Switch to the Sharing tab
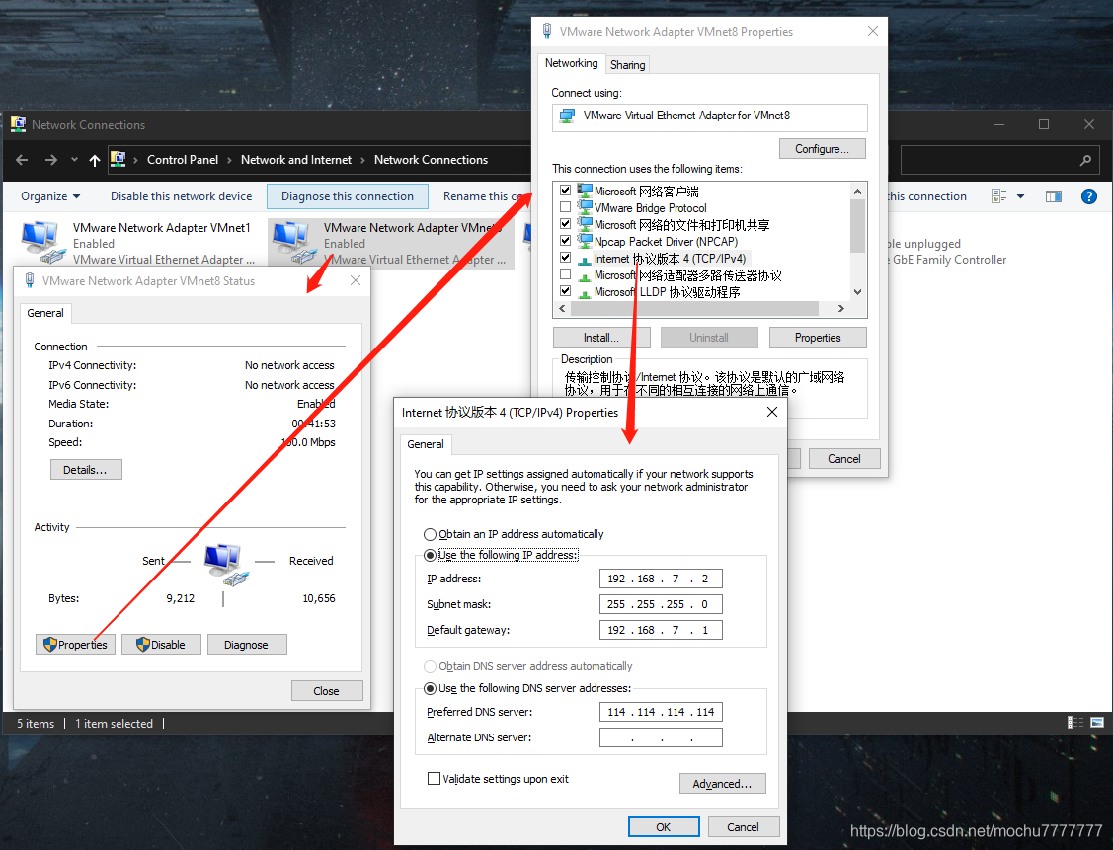This screenshot has width=1113, height=850. (627, 64)
